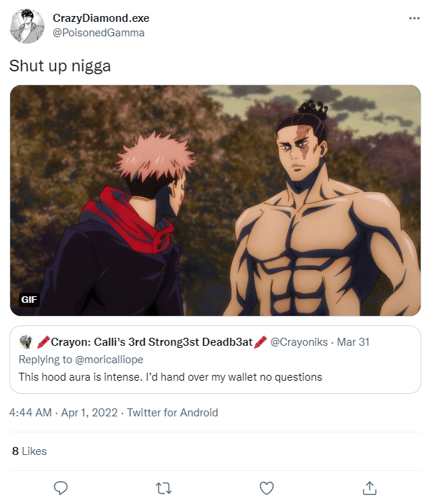Click the reply speech bubble icon
433x503 pixels.
click(x=60, y=488)
